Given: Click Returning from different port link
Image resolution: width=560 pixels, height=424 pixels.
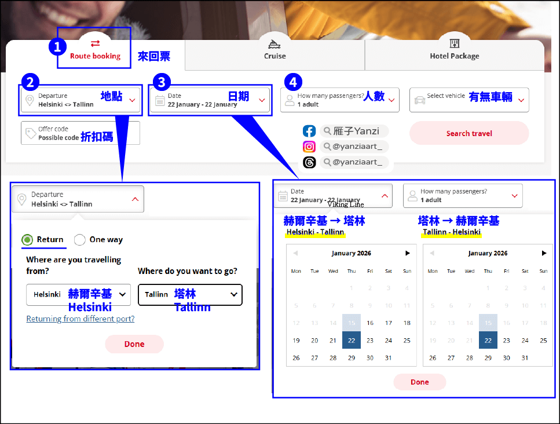Looking at the screenshot, I should 80,319.
